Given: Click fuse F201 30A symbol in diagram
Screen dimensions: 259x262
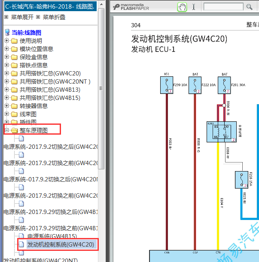Looking at the screenshot, I should click(x=224, y=85).
